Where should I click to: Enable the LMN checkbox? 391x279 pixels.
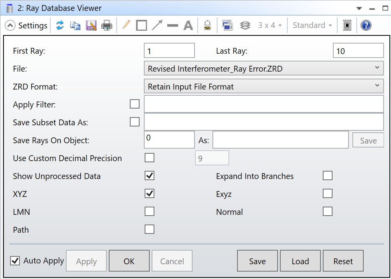[x=149, y=212]
